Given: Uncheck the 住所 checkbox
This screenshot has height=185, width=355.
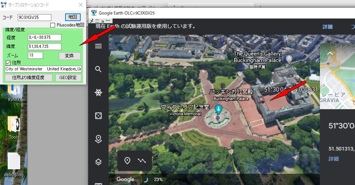Looking at the screenshot, I should pos(8,63).
